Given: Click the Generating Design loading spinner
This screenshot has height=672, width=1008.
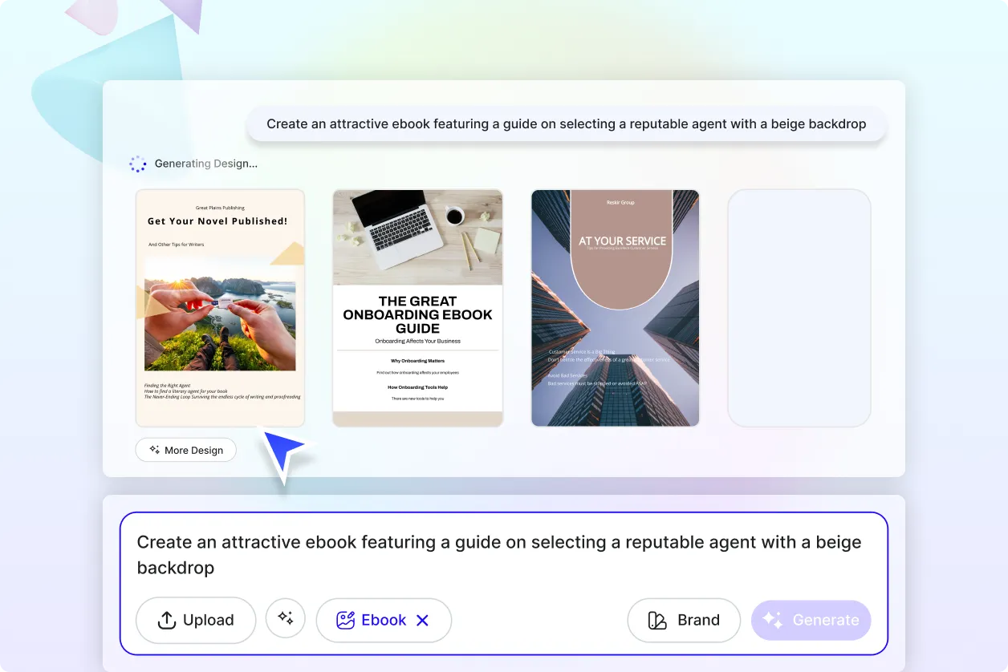Looking at the screenshot, I should pos(138,164).
